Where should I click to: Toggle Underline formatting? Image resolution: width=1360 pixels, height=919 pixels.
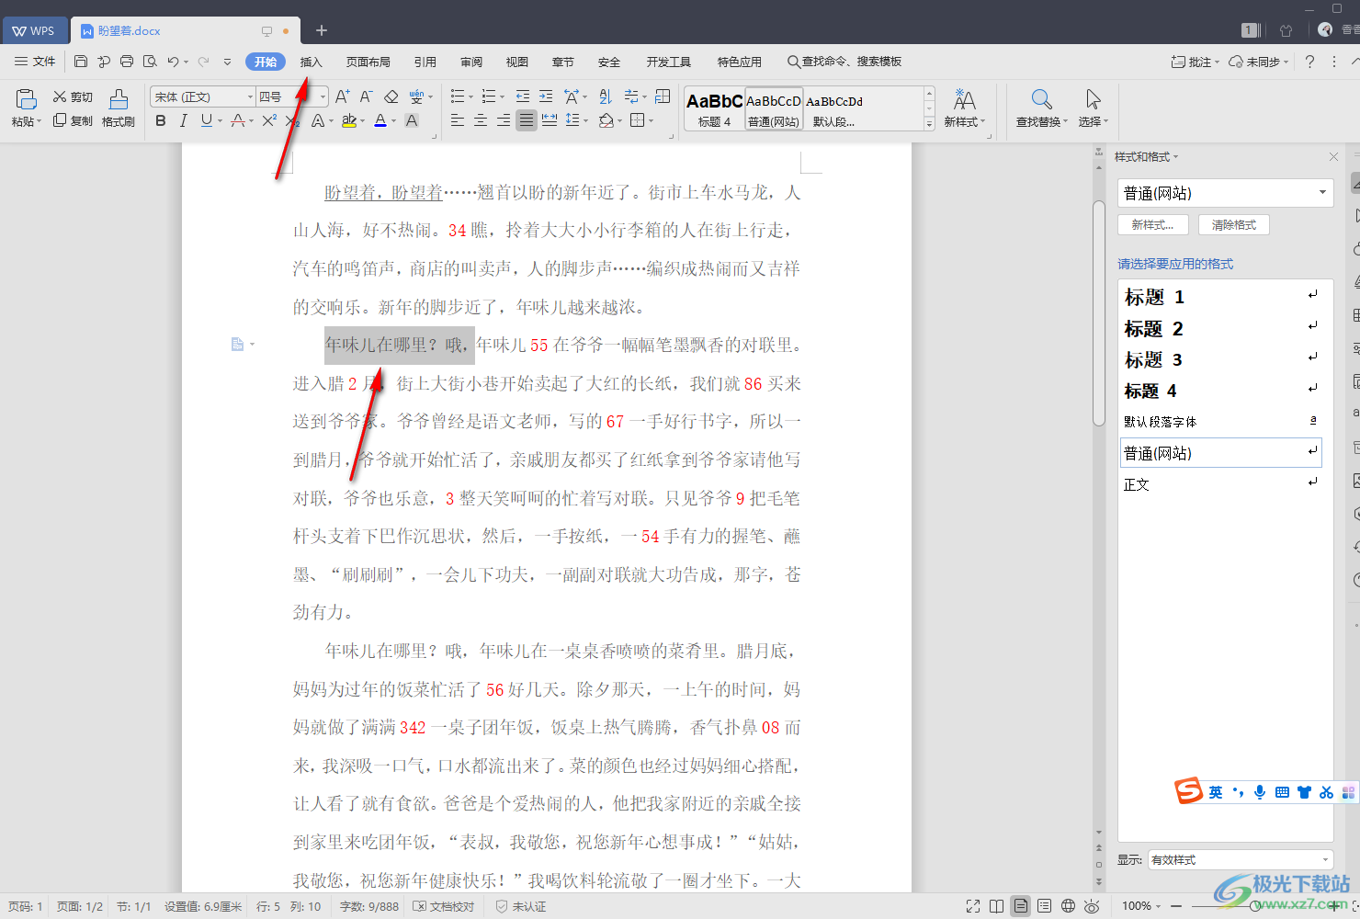pyautogui.click(x=207, y=120)
